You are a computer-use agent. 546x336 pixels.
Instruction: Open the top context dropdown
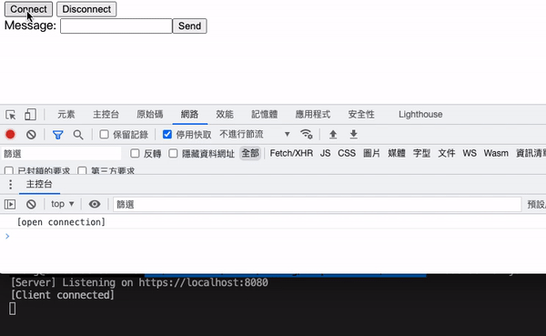click(62, 204)
